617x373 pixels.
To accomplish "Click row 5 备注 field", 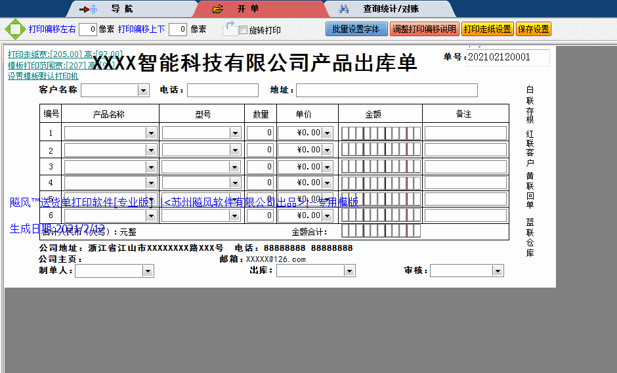I will (465, 199).
